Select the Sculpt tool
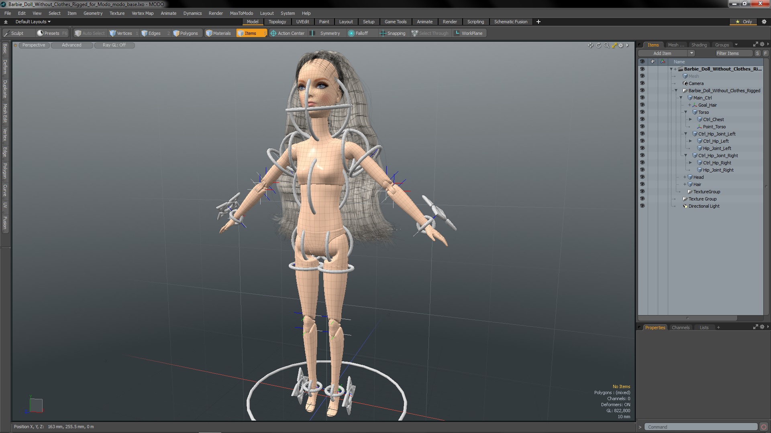This screenshot has width=771, height=433. [x=14, y=33]
